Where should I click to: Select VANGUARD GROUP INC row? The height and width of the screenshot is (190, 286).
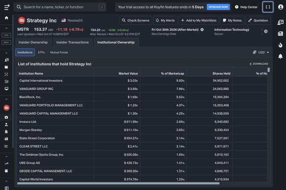pyautogui.click(x=142, y=89)
